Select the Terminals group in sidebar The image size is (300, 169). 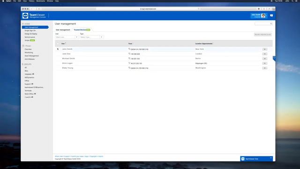coord(28,91)
